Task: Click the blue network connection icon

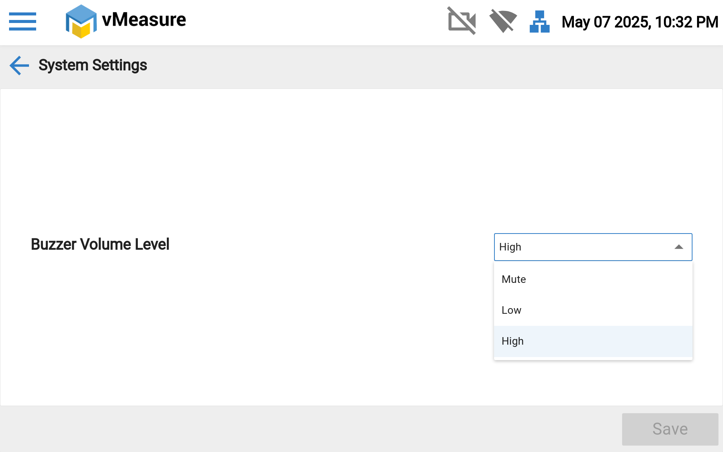Action: point(539,21)
